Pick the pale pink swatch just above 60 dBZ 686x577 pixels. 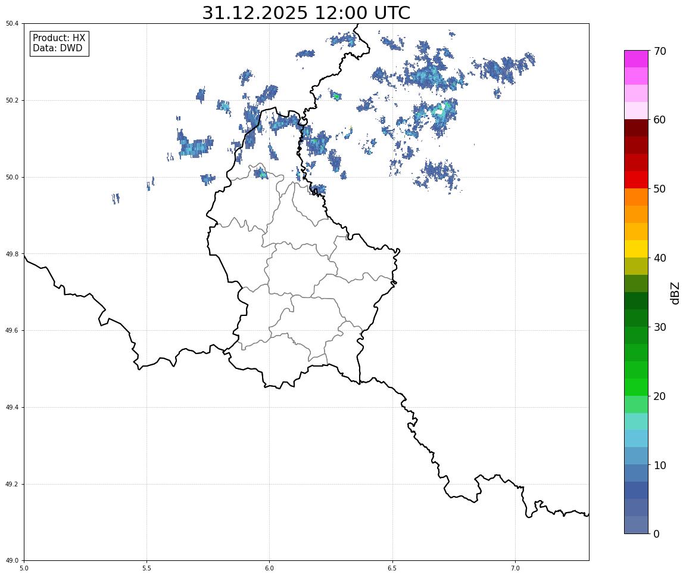636,111
